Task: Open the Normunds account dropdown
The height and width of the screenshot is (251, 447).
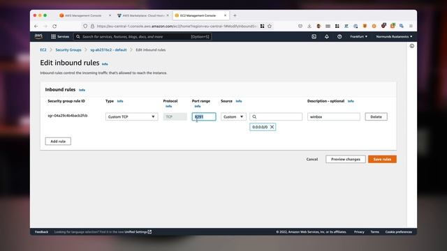Action: [394, 37]
